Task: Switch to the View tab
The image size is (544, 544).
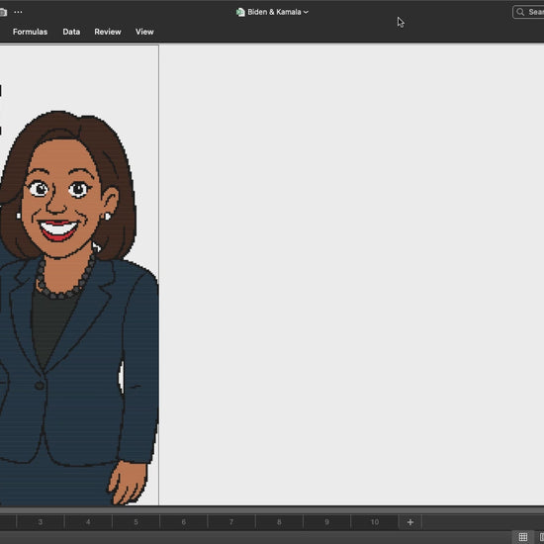Action: point(144,32)
